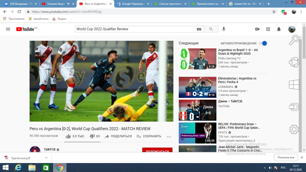The width and height of the screenshot is (306, 172).
Task: Switch the РУС input language indicator
Action: (283, 168)
